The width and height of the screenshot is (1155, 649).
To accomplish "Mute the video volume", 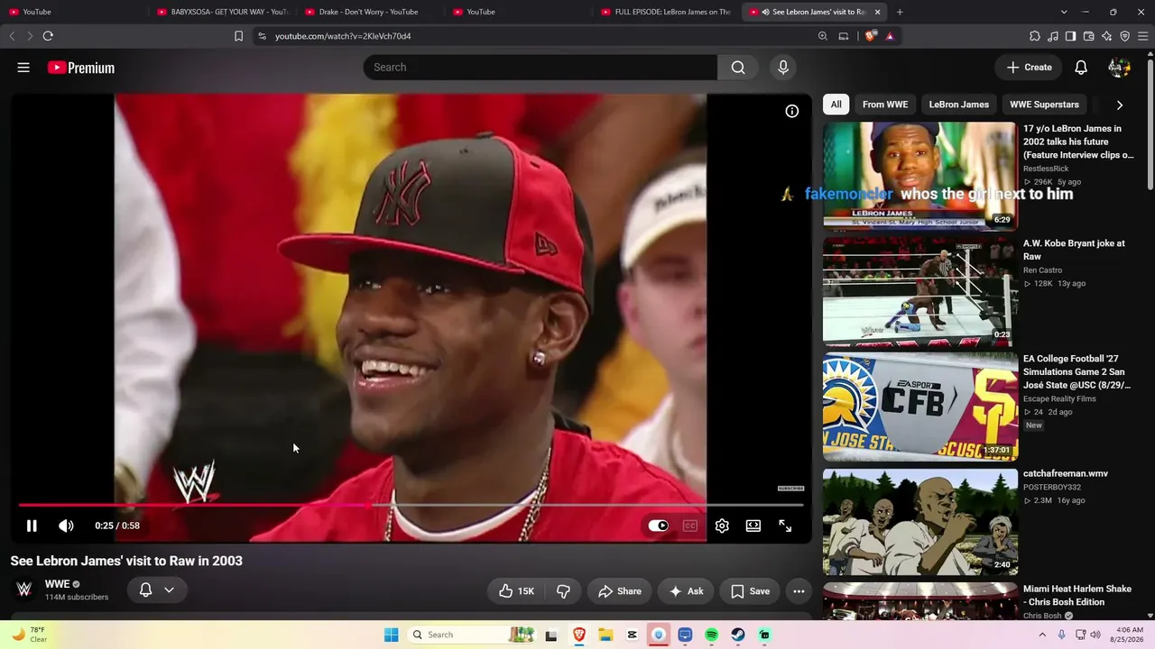I will click(66, 526).
